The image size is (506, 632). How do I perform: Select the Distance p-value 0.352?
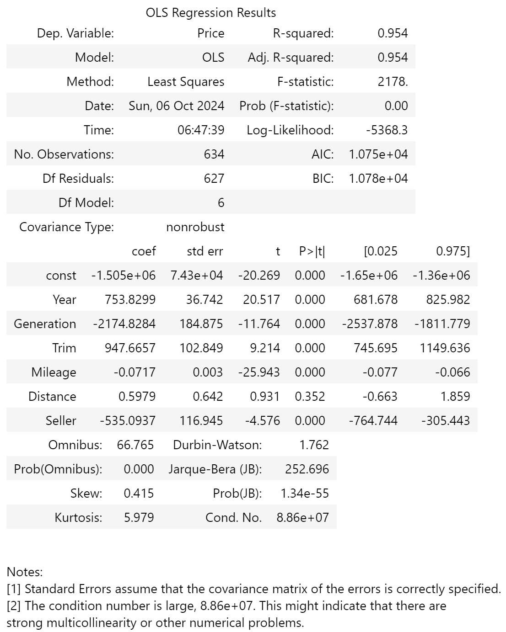[310, 397]
